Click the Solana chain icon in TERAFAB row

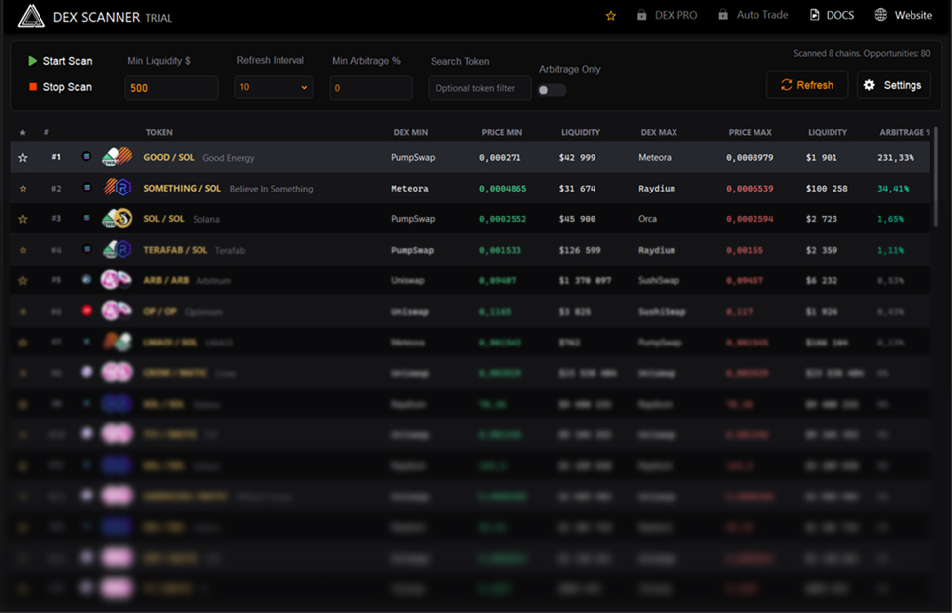(x=87, y=250)
